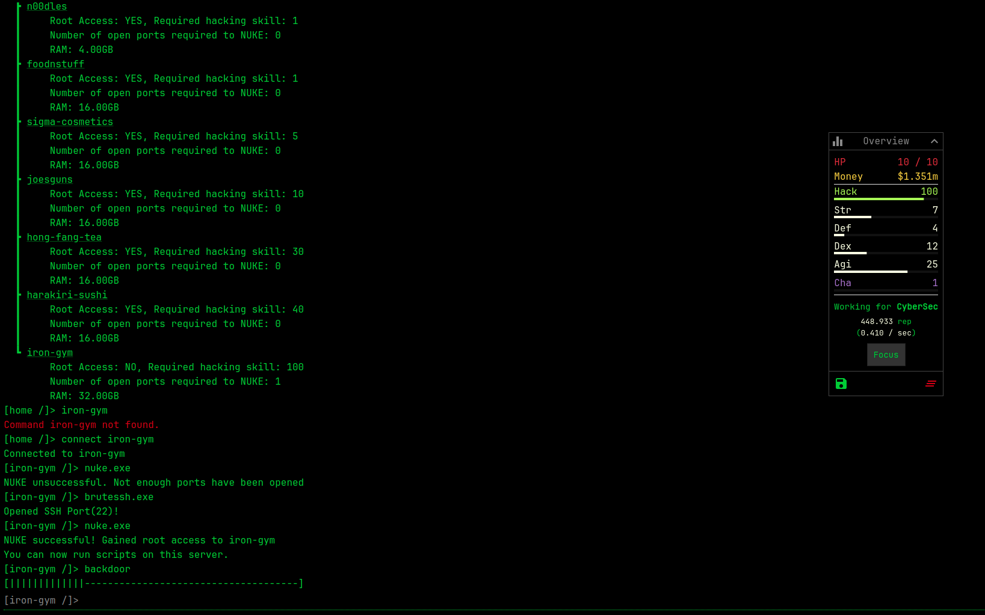
Task: Click the "Required hacking skill: 5" line
Action: point(174,136)
